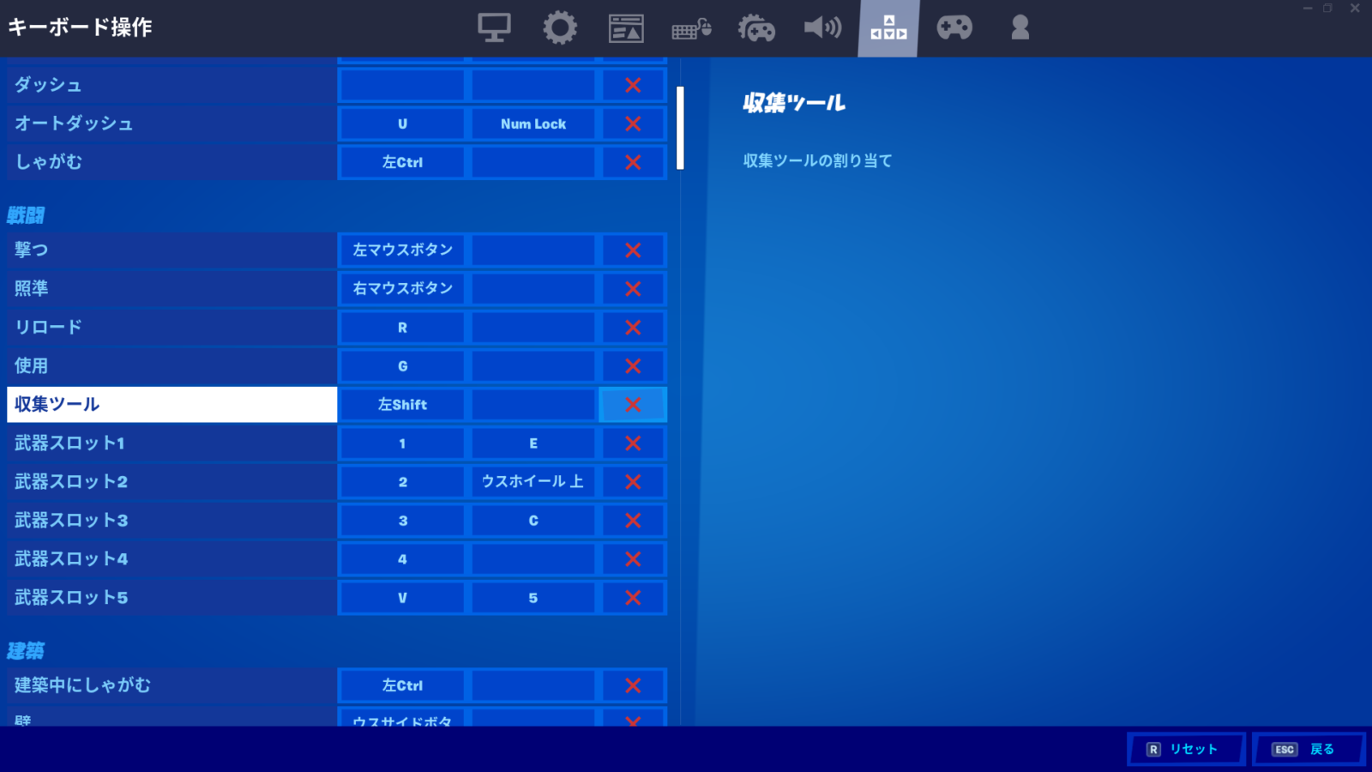Change the Num Lock binding for オートダッシュ

pyautogui.click(x=533, y=124)
